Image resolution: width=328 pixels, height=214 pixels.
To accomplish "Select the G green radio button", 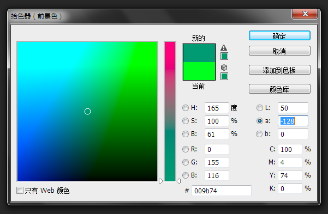I will pos(186,162).
